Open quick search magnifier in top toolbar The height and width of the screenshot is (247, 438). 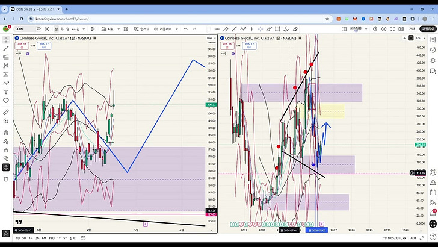[375, 29]
